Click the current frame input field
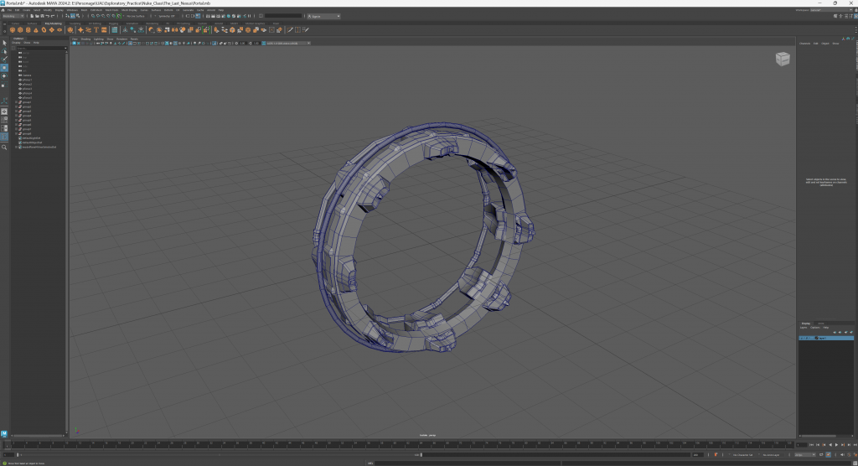Viewport: 858px width, 466px height. point(802,445)
